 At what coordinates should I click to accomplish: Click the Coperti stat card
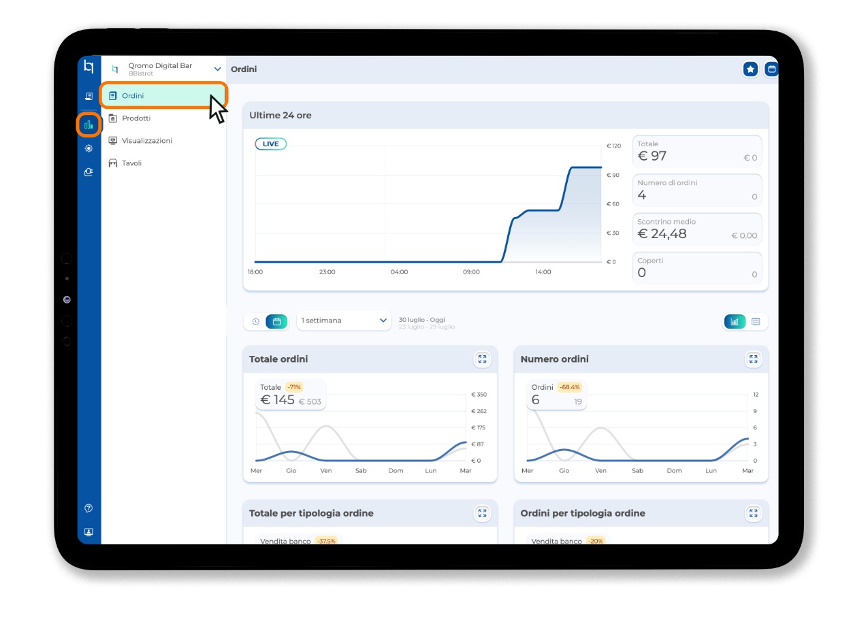point(697,268)
